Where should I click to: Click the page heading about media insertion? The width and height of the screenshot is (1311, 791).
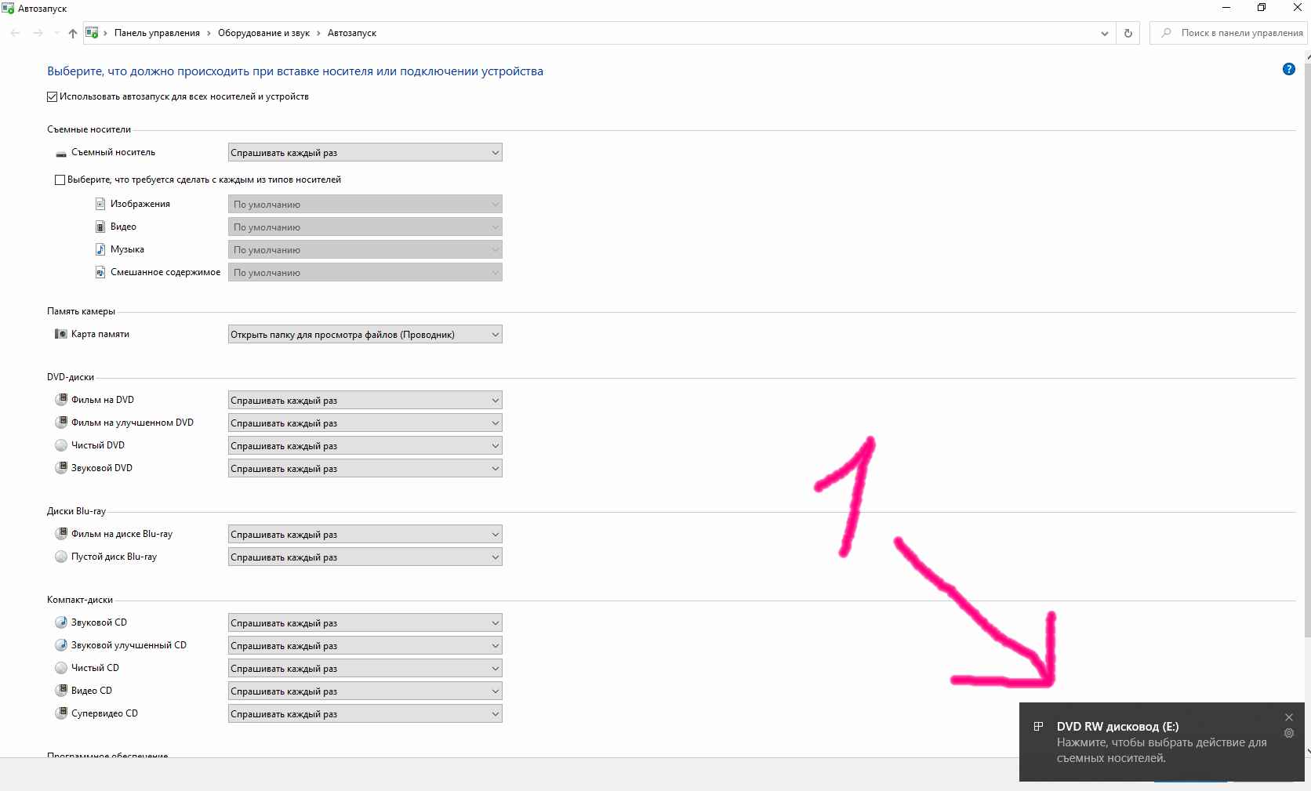(x=295, y=71)
